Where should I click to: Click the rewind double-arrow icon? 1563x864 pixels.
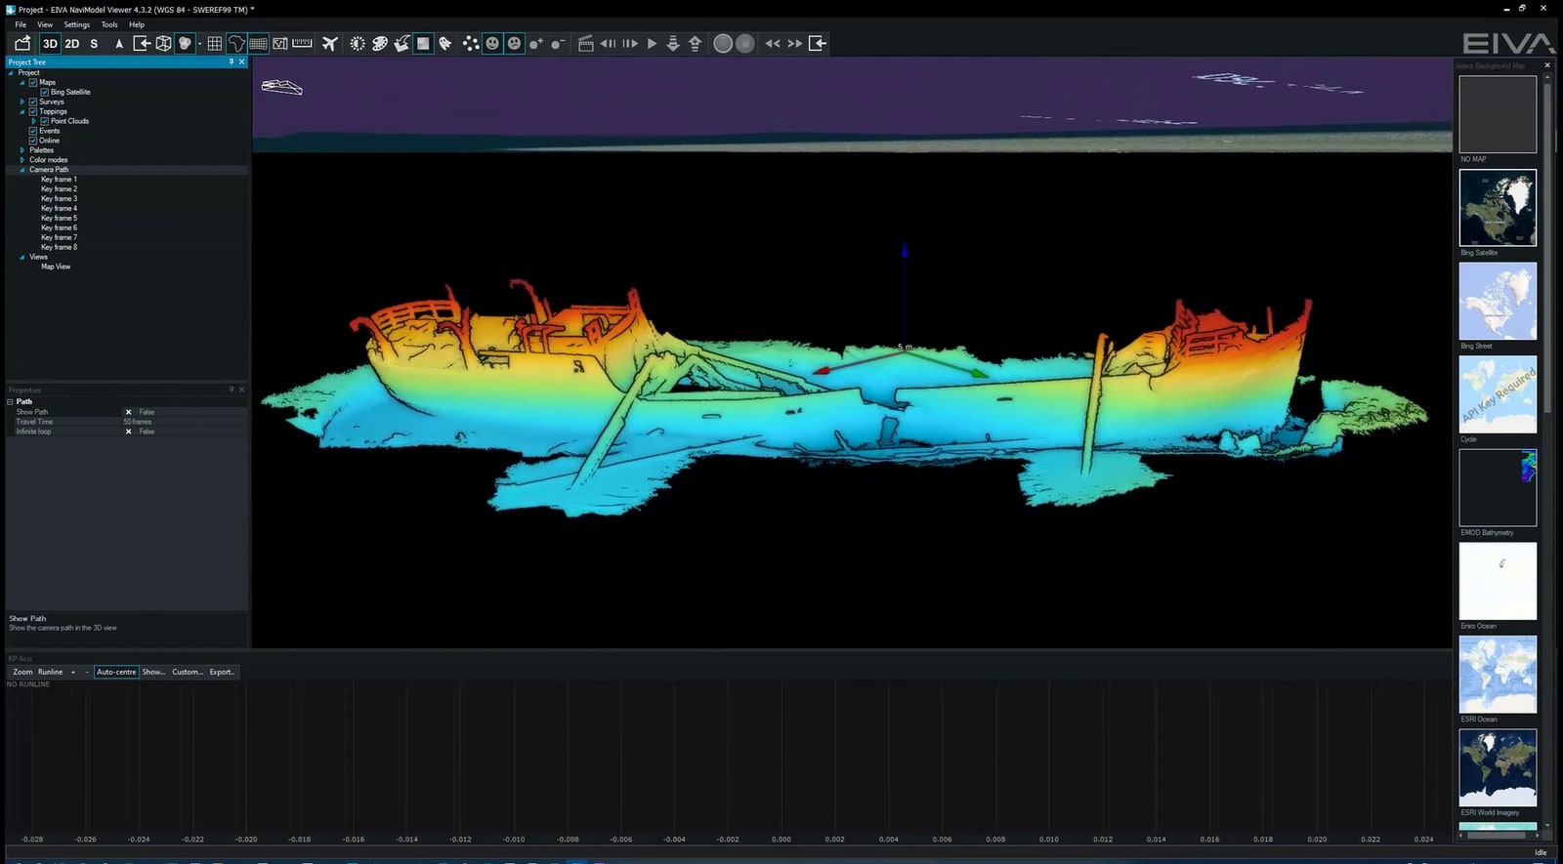pyautogui.click(x=773, y=44)
